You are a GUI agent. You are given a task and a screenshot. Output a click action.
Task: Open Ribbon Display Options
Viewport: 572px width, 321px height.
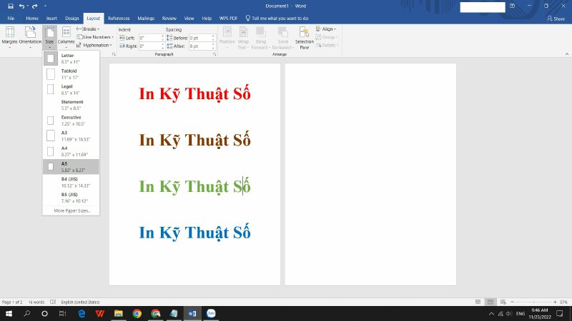[x=512, y=6]
